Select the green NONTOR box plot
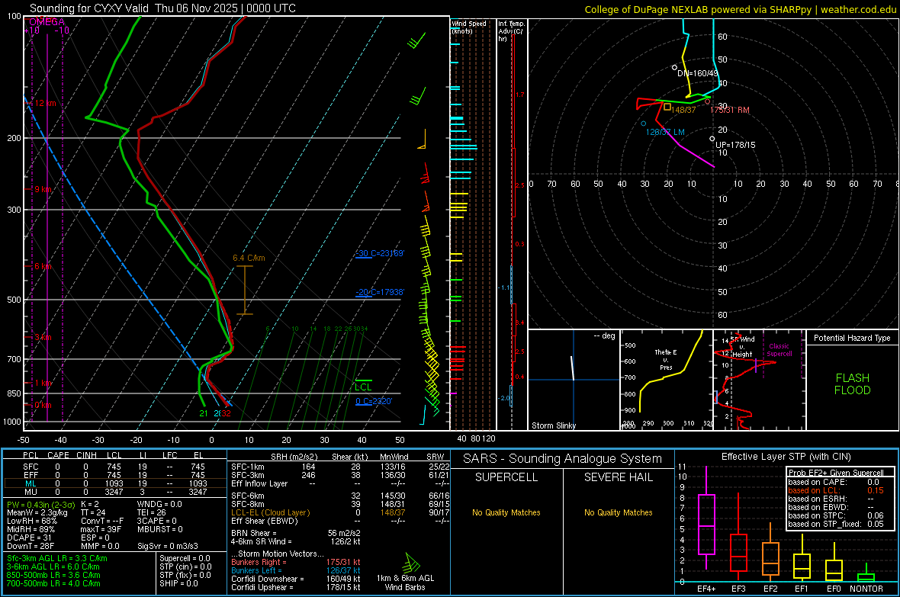The width and height of the screenshot is (900, 597). tap(866, 574)
